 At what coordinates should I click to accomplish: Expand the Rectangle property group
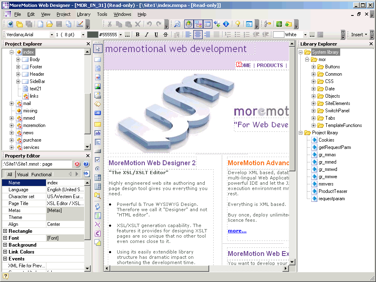point(5,231)
